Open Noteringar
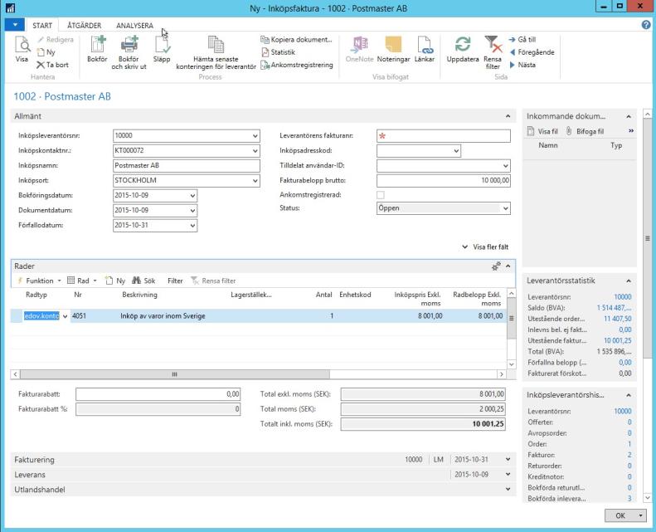Image resolution: width=656 pixels, height=532 pixels. tap(393, 50)
